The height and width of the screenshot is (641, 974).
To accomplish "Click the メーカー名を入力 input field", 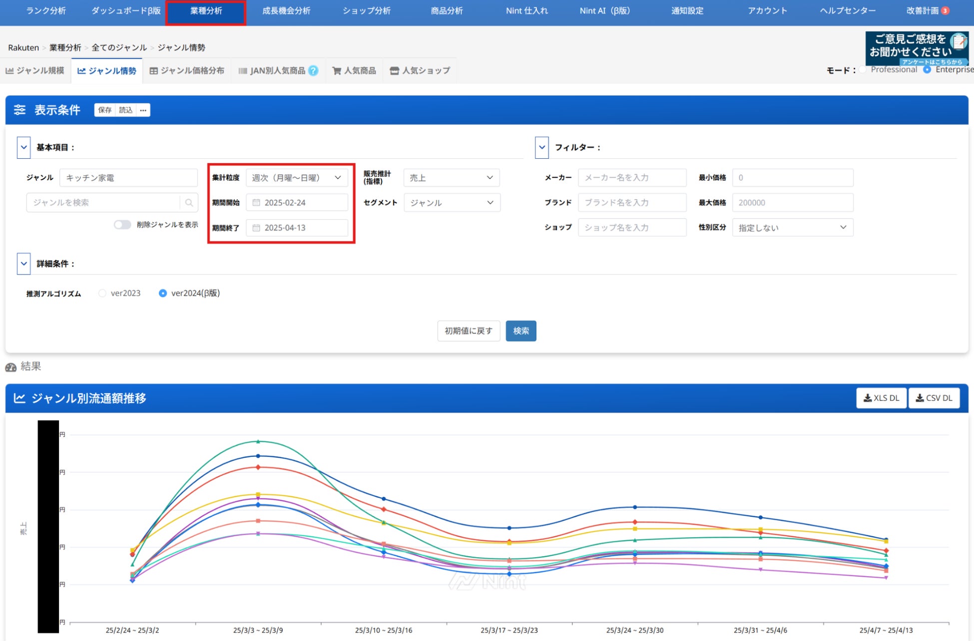I will point(632,178).
